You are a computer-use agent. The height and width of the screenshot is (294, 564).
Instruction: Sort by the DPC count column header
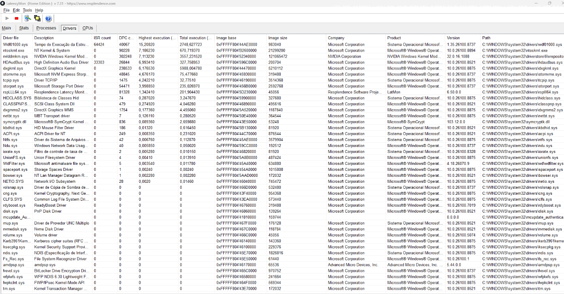click(x=127, y=38)
